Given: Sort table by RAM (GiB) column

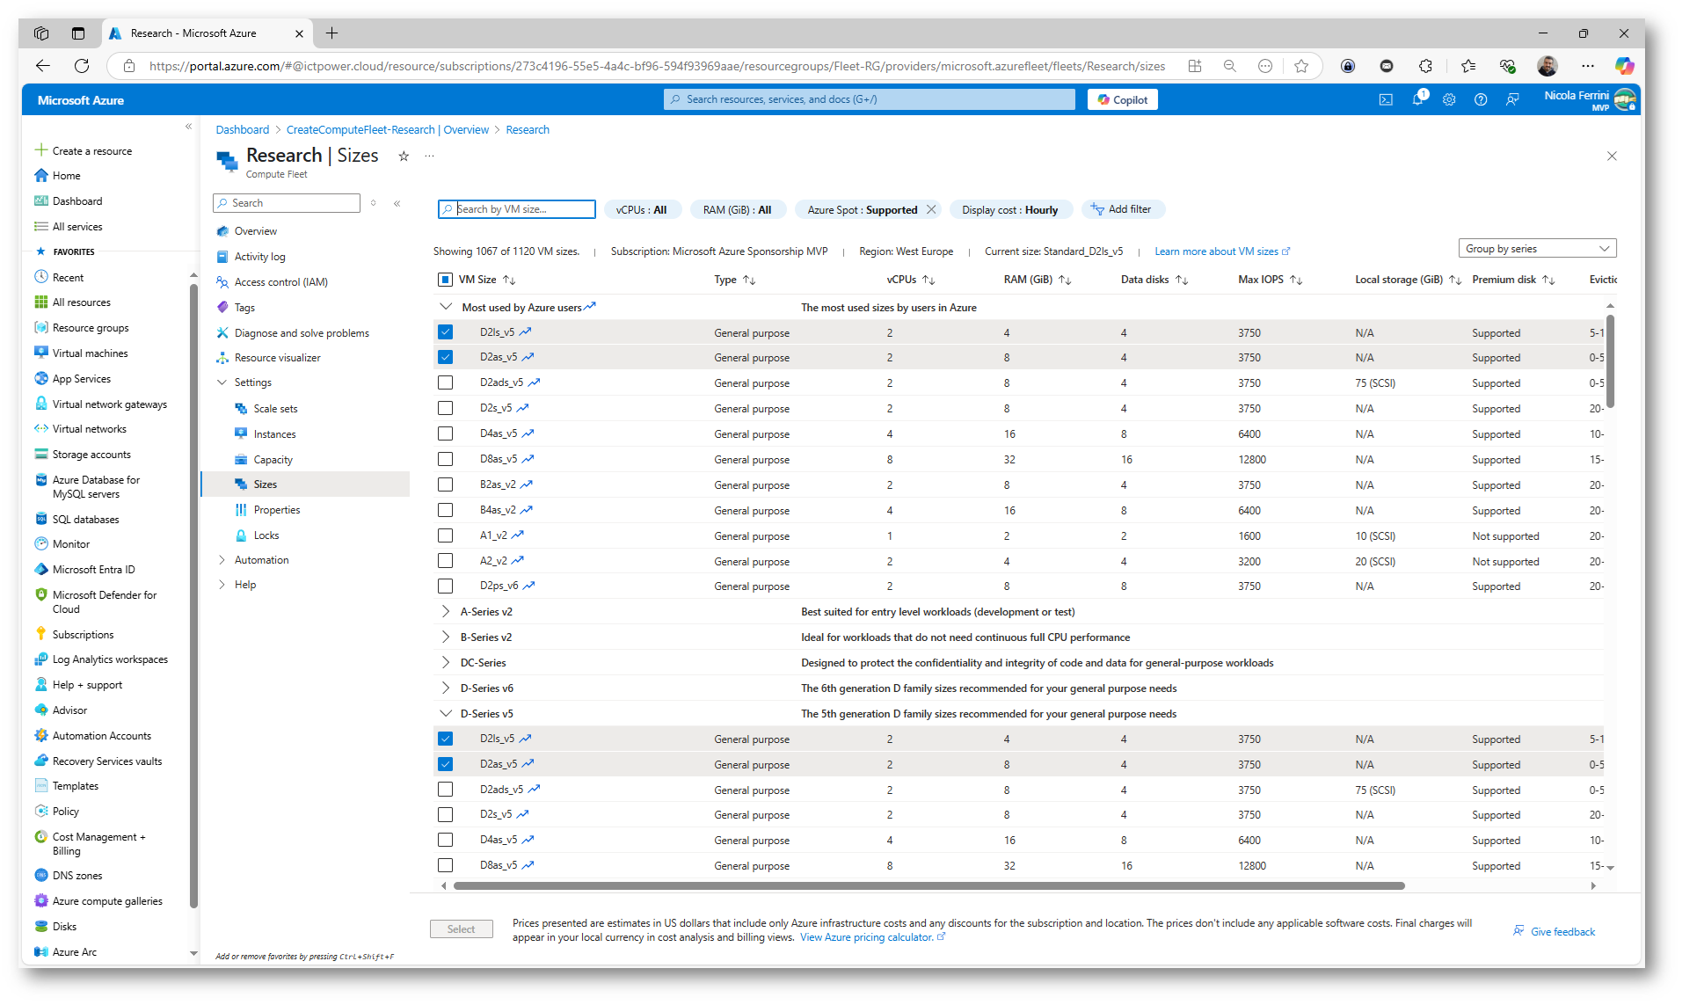Looking at the screenshot, I should pos(1038,280).
